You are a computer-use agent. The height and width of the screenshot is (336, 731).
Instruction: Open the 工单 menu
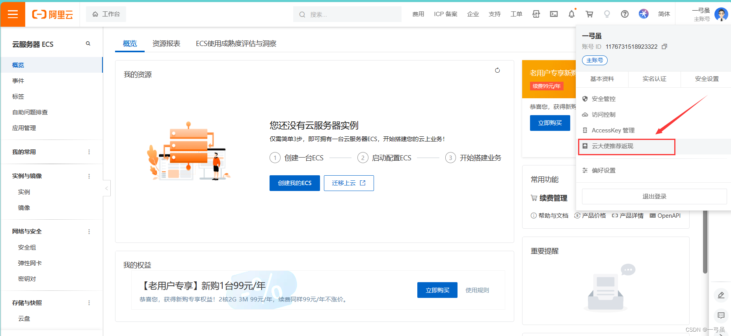[x=516, y=14]
